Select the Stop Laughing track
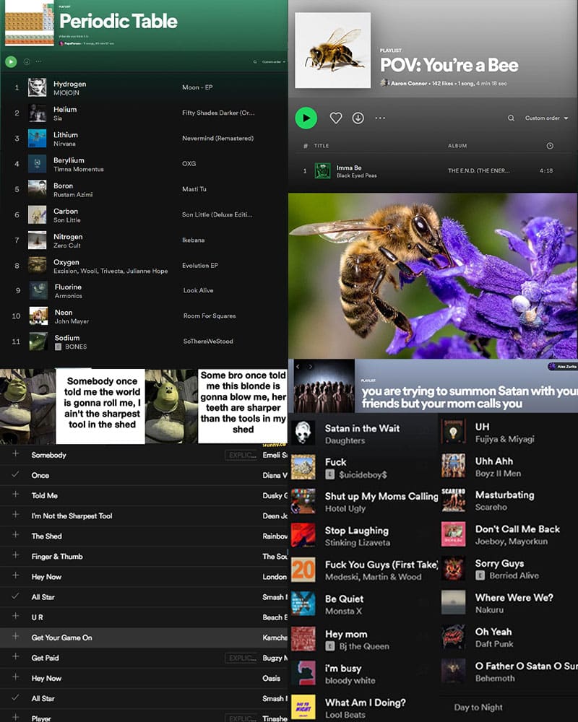 click(364, 536)
